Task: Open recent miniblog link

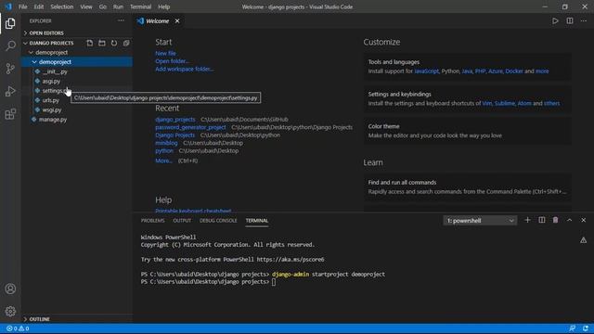Action: coord(166,143)
